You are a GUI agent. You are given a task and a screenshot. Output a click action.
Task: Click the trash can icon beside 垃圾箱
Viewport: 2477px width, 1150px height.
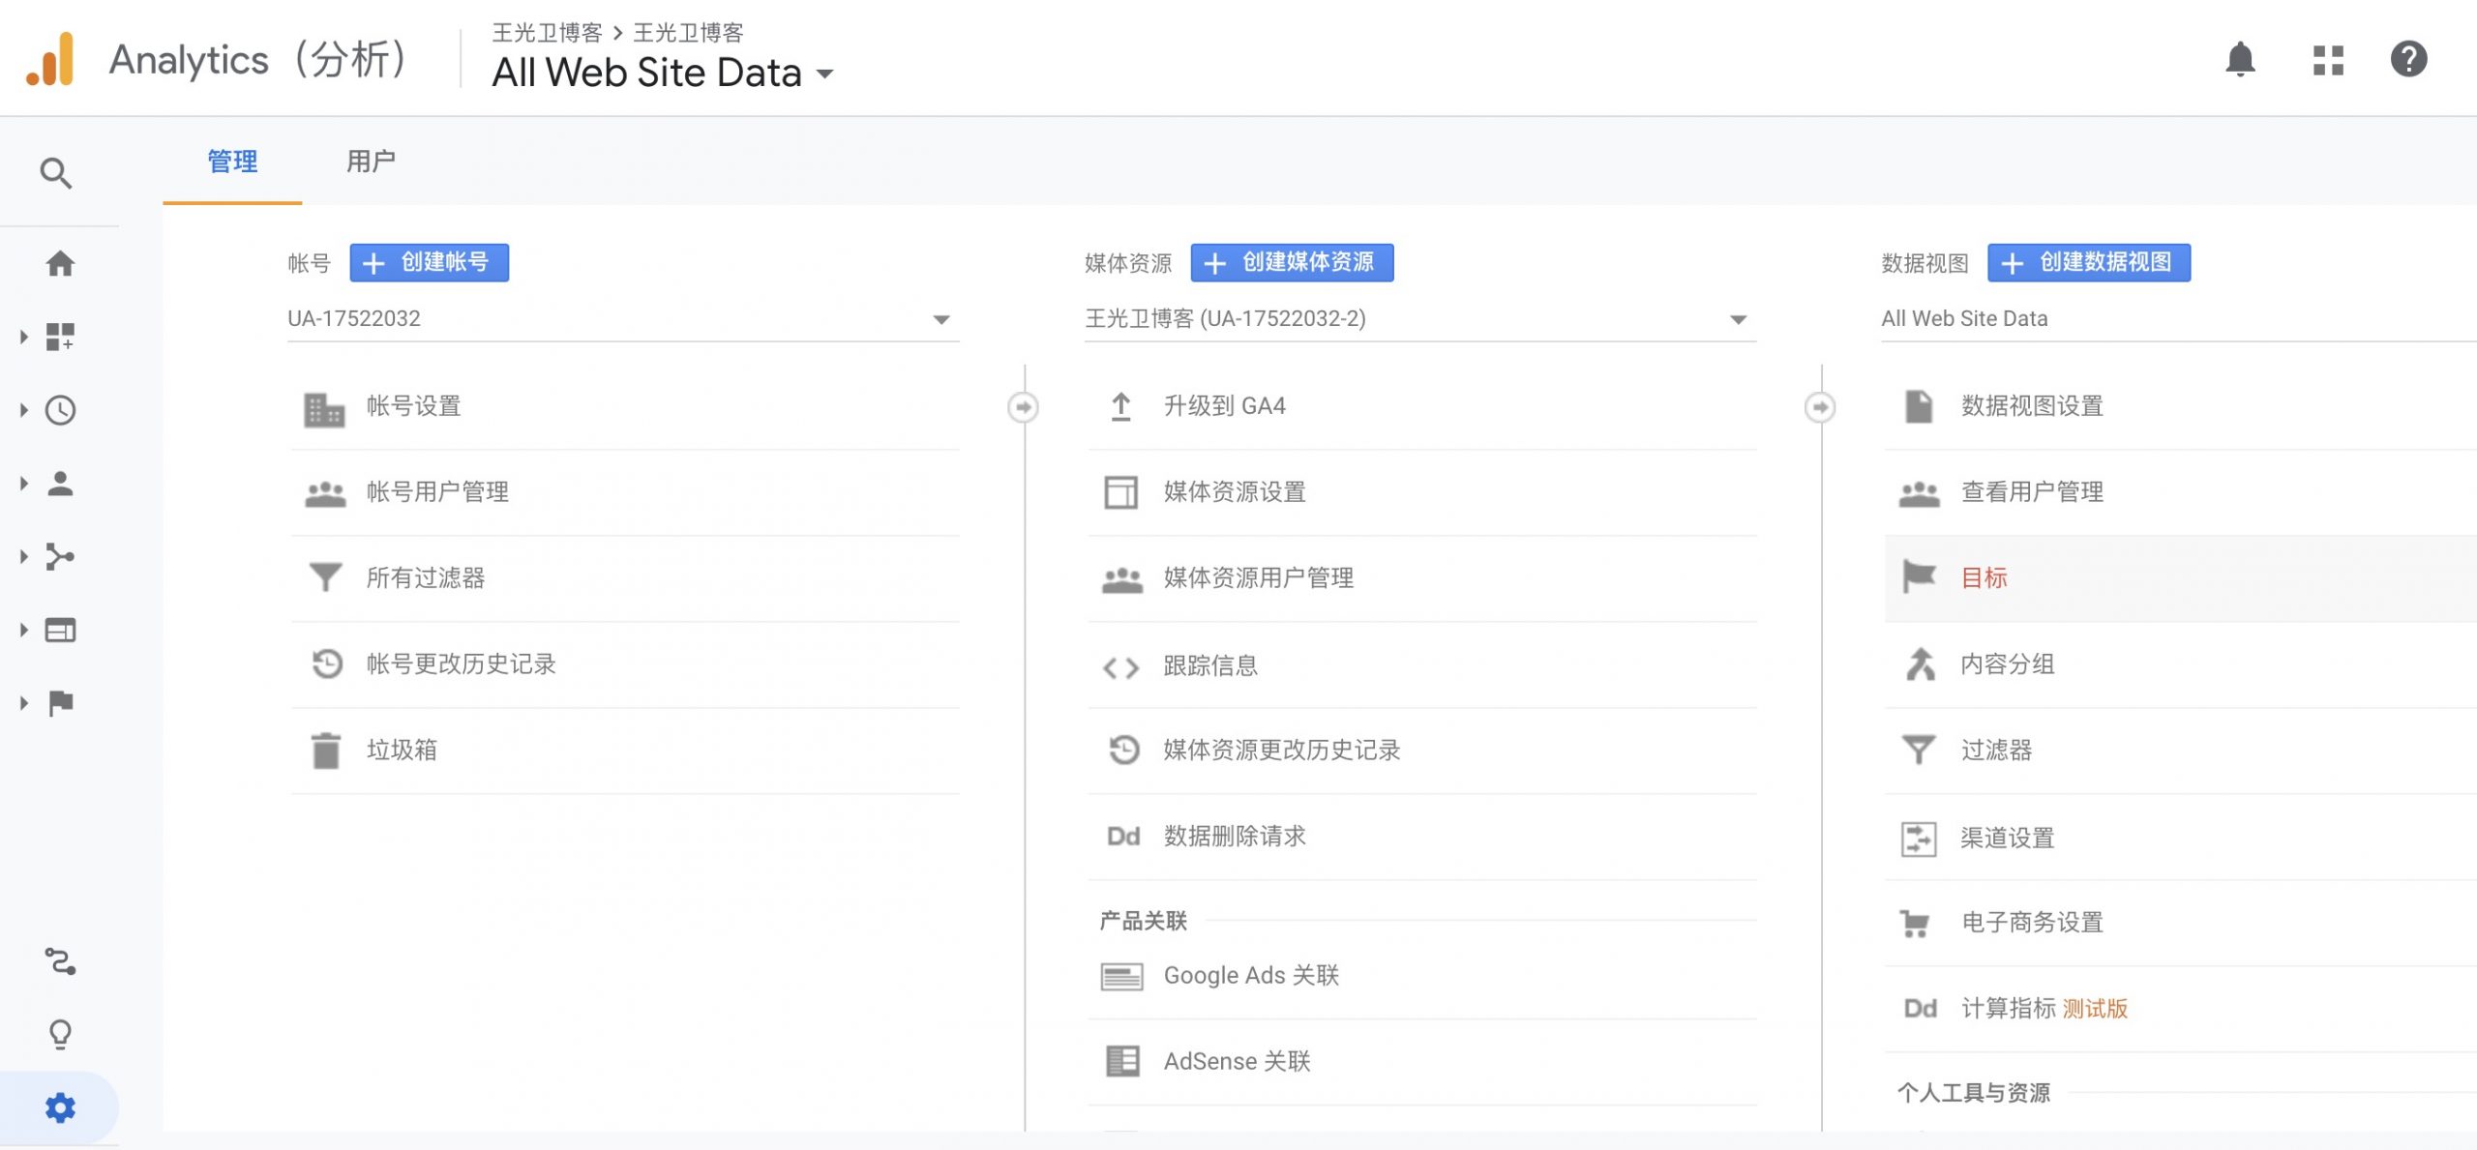(326, 750)
